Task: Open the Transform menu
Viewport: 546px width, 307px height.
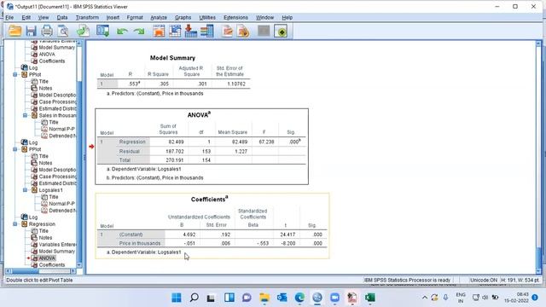Action: click(x=87, y=17)
